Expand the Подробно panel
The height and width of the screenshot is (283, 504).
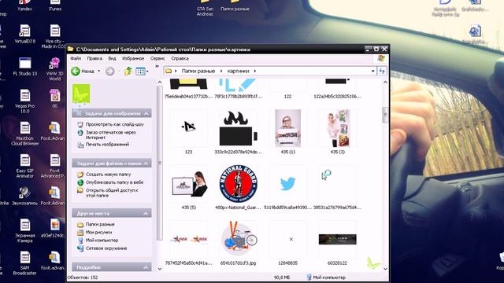(x=146, y=267)
